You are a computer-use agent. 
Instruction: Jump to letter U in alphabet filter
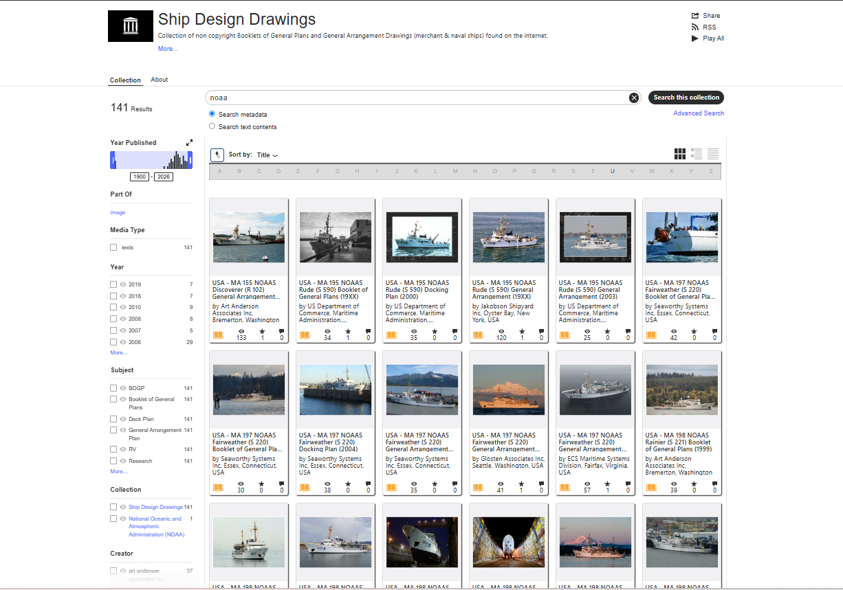(612, 171)
